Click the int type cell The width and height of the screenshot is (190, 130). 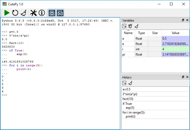[141, 49]
